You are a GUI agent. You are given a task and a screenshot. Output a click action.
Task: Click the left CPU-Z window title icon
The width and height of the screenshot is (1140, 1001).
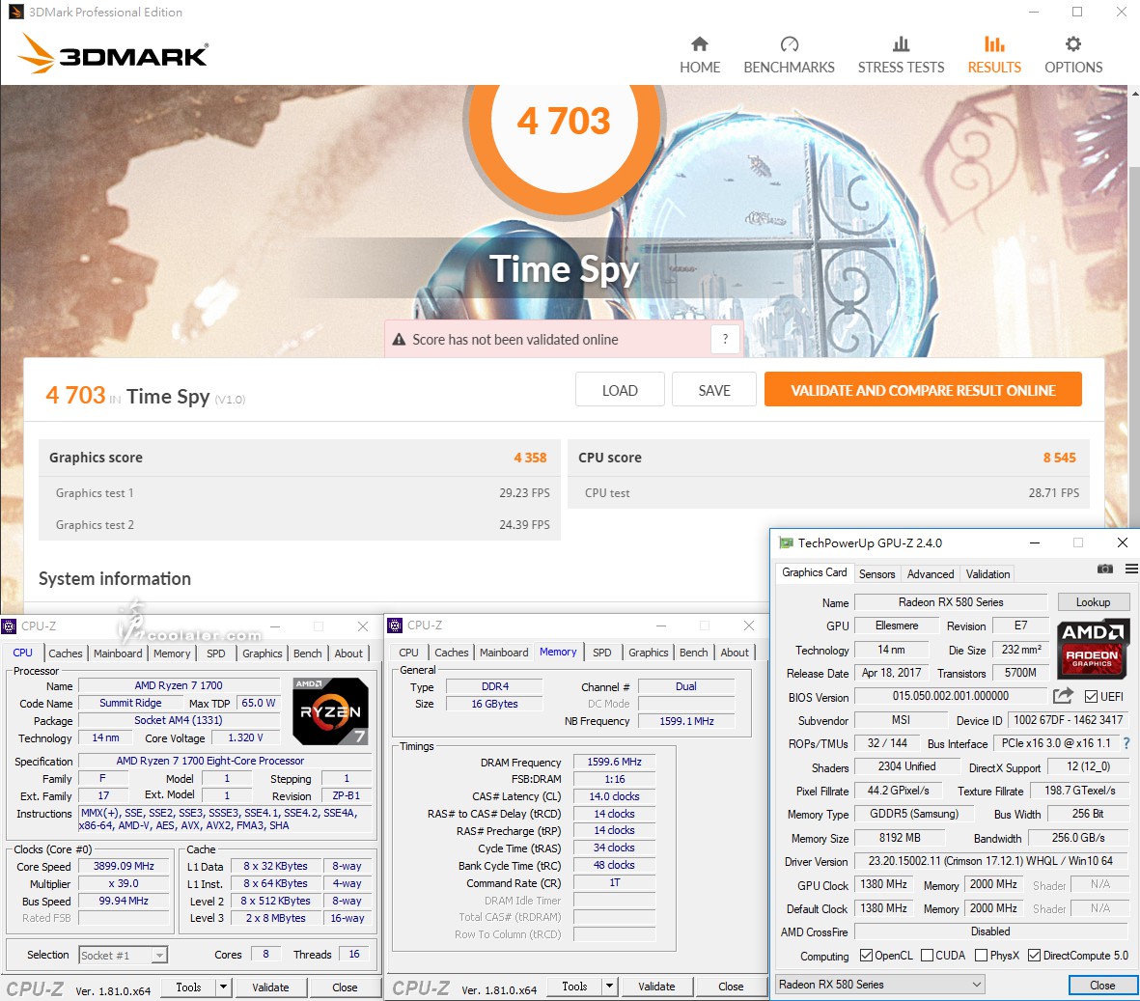9,626
